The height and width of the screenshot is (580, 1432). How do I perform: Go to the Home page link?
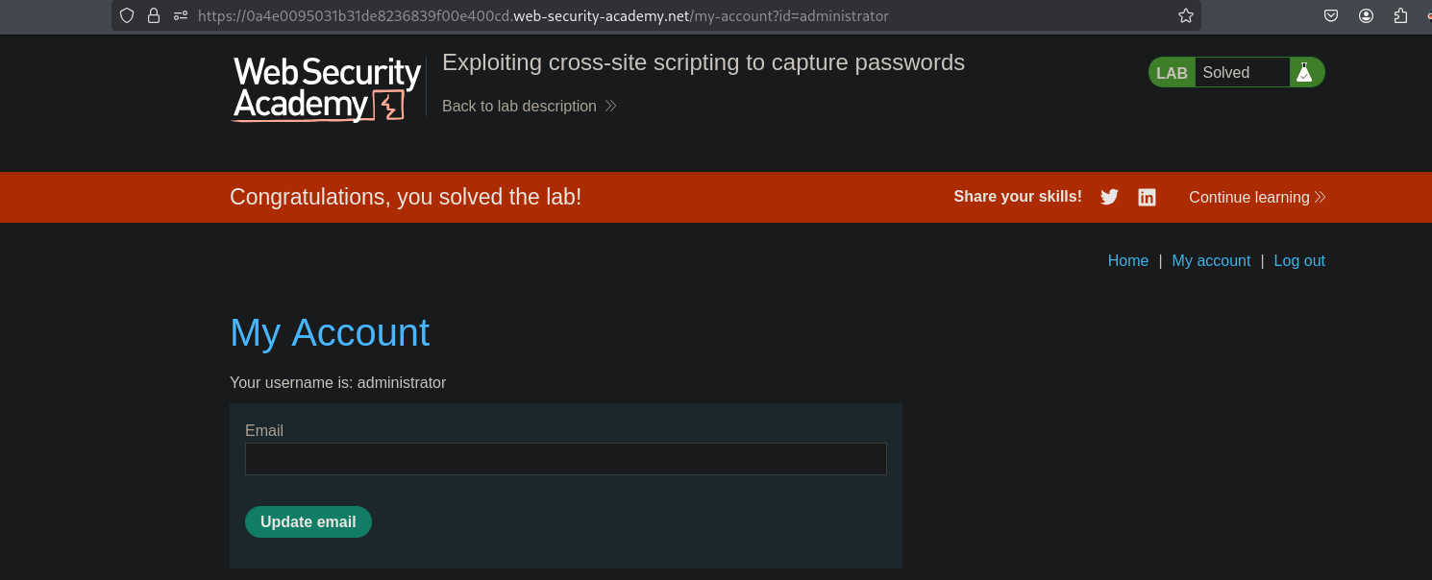coord(1127,260)
